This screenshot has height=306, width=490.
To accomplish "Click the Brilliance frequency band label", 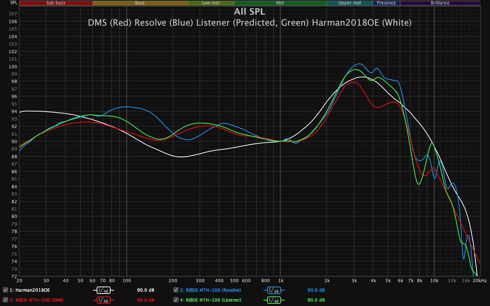I will coord(440,3).
